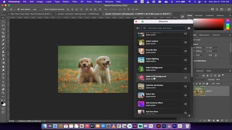The width and height of the screenshot is (232, 130).
Task: Select the Pen tool
Action: point(3,74)
